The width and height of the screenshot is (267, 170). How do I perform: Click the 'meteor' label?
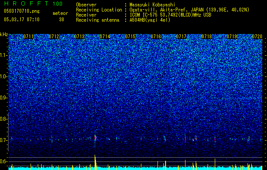coord(60,13)
